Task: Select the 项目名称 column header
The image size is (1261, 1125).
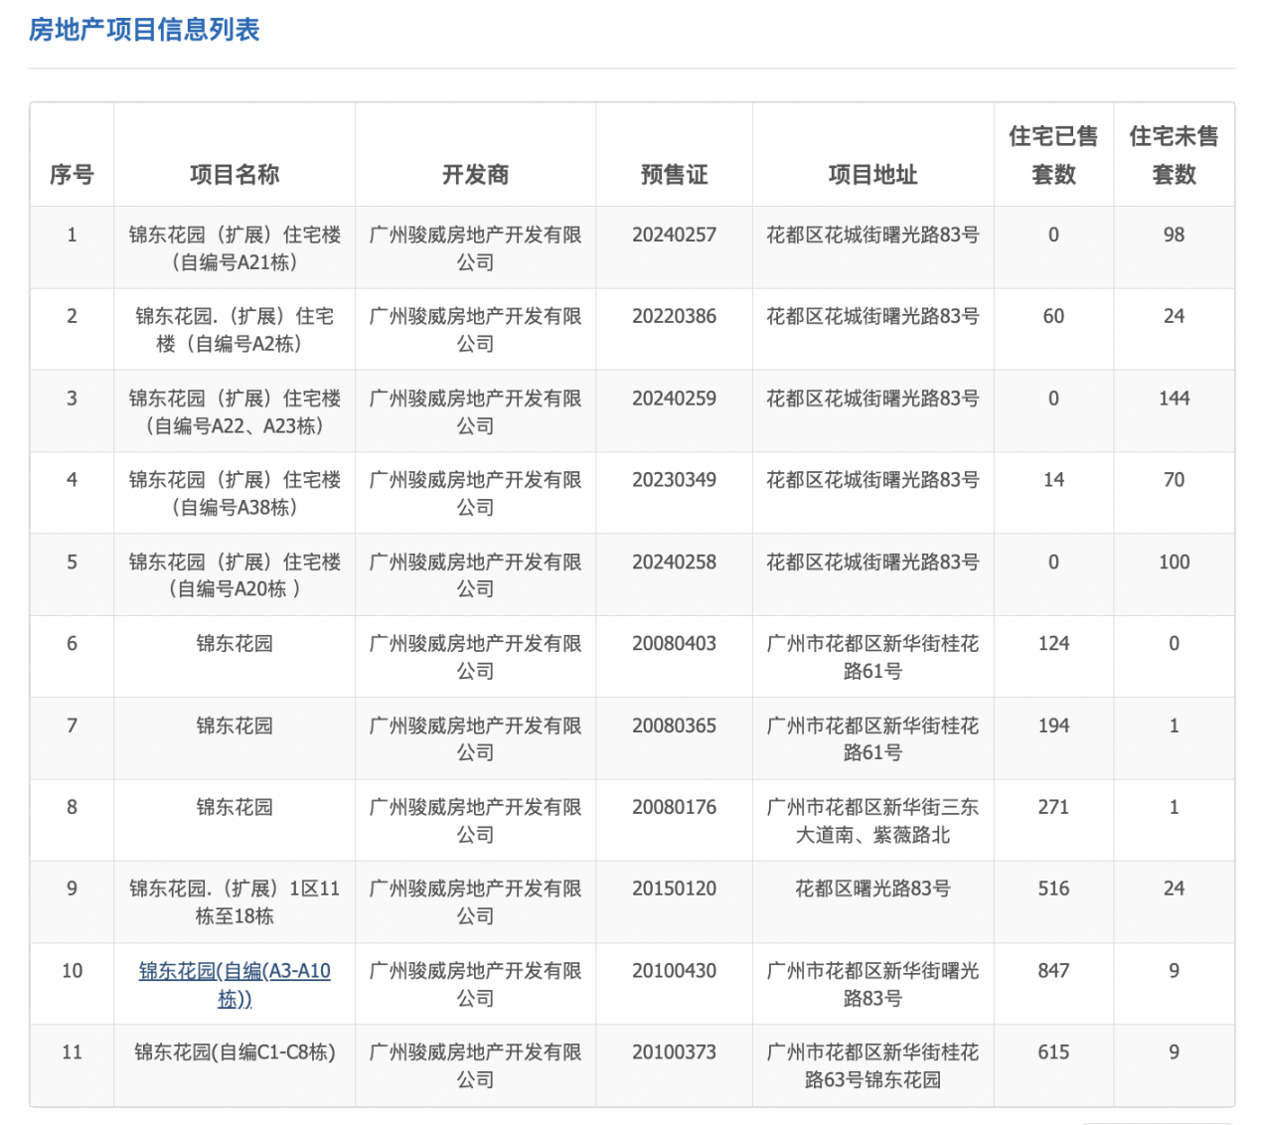Action: [x=235, y=175]
